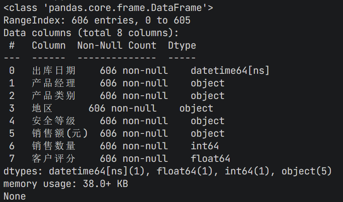
Task: Select the 销售数量 column name
Action: [x=54, y=146]
